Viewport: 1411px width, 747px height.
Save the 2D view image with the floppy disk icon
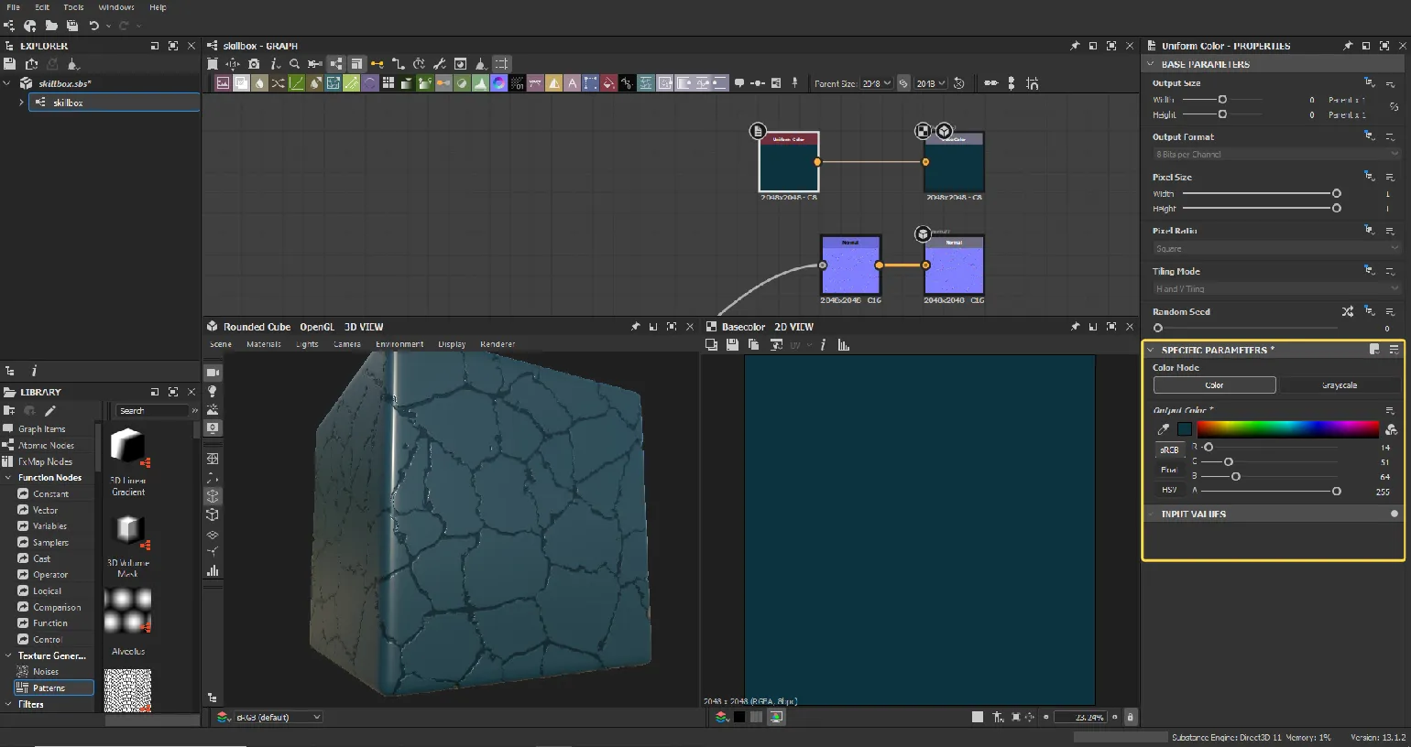[x=732, y=345]
